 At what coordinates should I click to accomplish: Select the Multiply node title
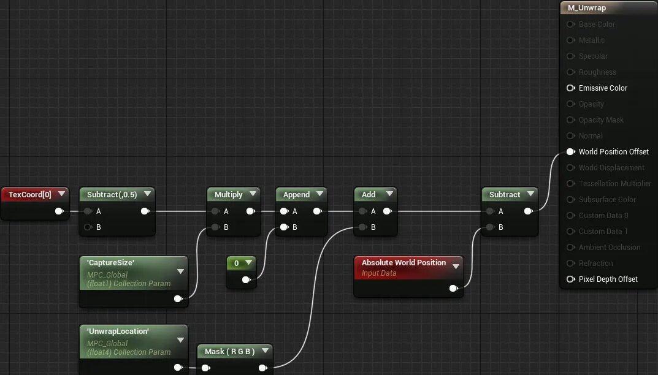pyautogui.click(x=229, y=195)
